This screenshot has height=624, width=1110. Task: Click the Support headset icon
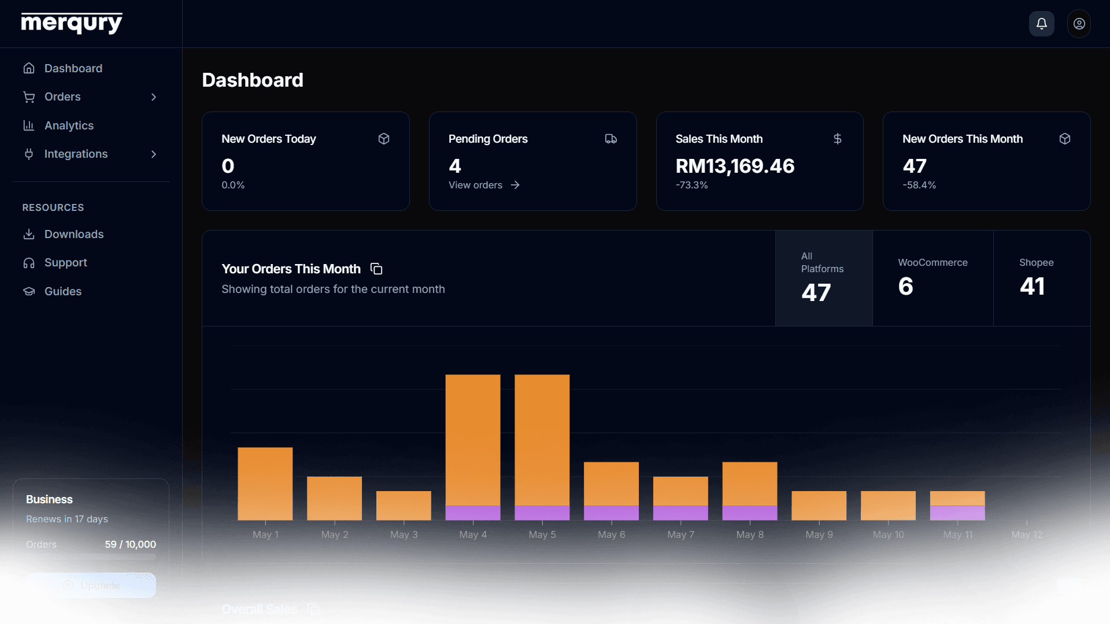pyautogui.click(x=29, y=263)
